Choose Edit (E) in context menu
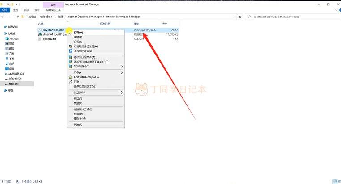Screen dimensions: 341x184 pos(96,37)
